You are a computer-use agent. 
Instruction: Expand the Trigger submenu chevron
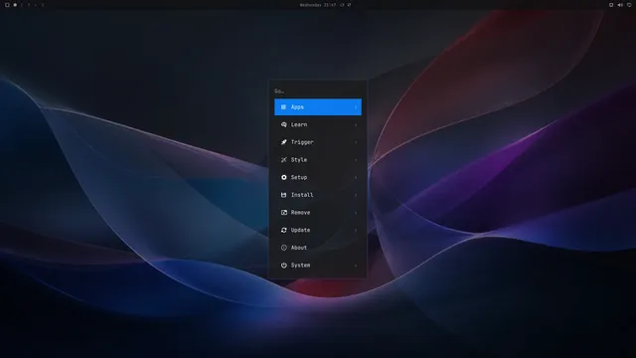[356, 142]
